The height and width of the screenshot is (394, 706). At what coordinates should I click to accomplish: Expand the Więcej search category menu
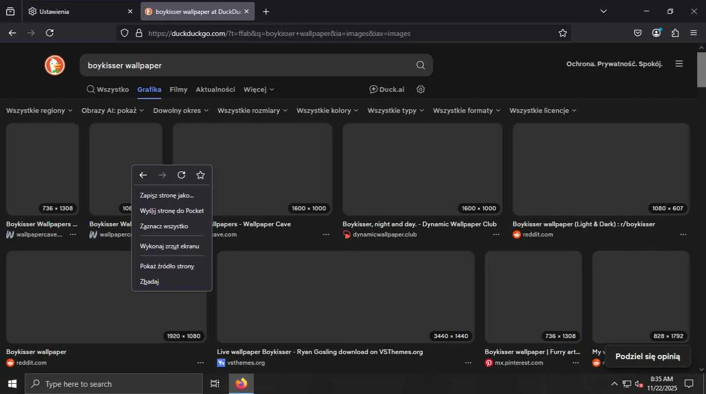pos(259,89)
